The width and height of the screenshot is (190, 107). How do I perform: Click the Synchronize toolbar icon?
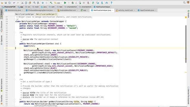pyautogui.click(x=9, y=3)
